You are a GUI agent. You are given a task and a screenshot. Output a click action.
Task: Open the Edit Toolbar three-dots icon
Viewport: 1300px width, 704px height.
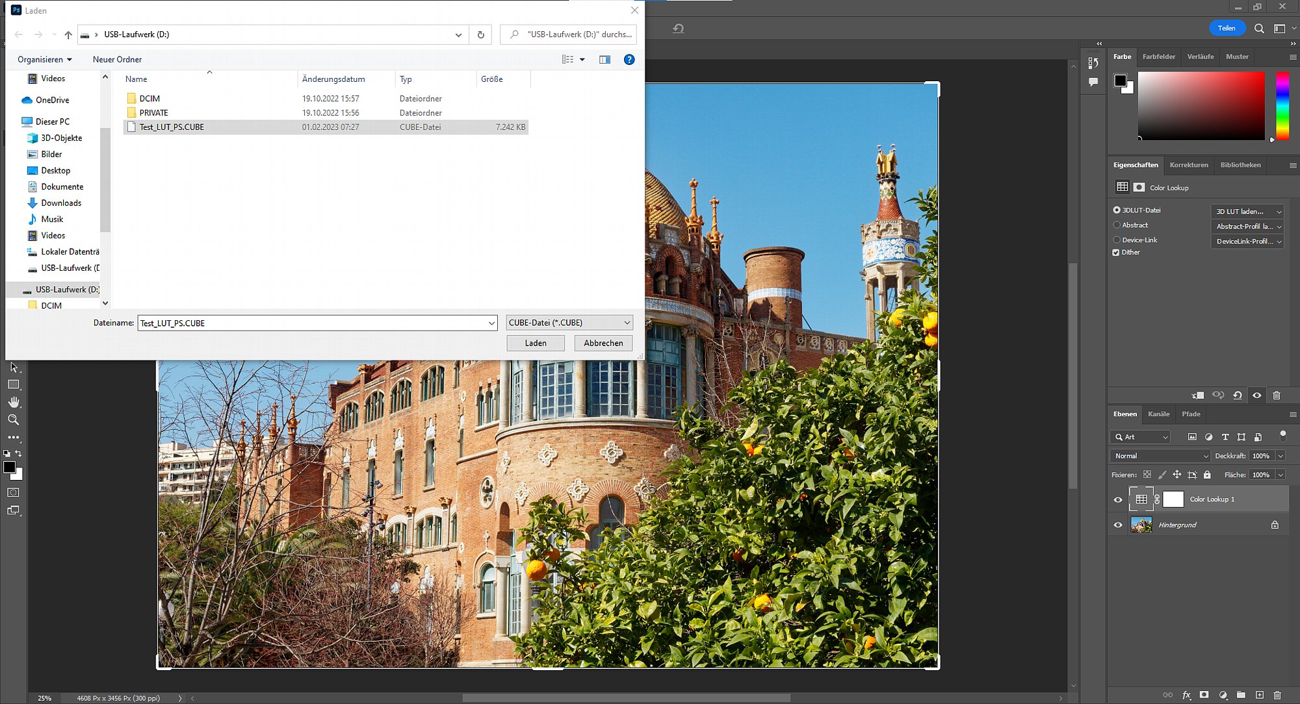[14, 437]
